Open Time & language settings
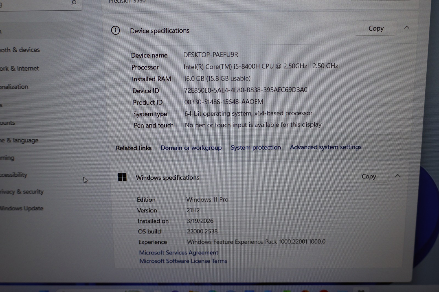This screenshot has height=292, width=439. click(x=19, y=140)
